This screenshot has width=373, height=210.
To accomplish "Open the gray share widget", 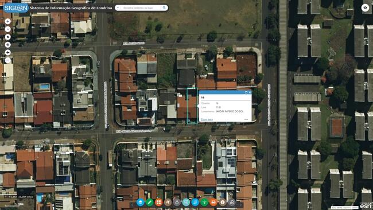I will point(177,203).
